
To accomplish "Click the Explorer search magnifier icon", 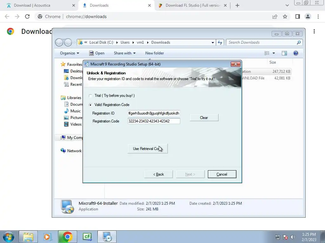I will point(299,42).
